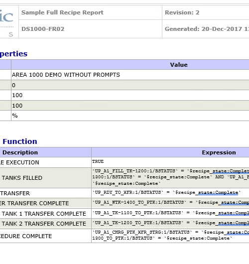Screen dimensions: 249x264
Task: Click the Description column header
Action: coord(20,152)
